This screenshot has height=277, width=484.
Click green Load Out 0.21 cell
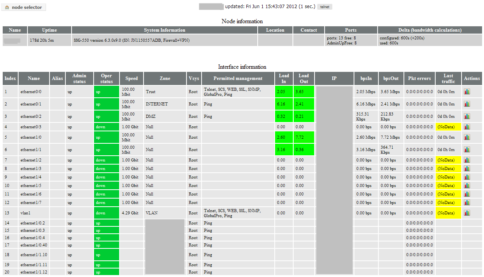click(304, 116)
